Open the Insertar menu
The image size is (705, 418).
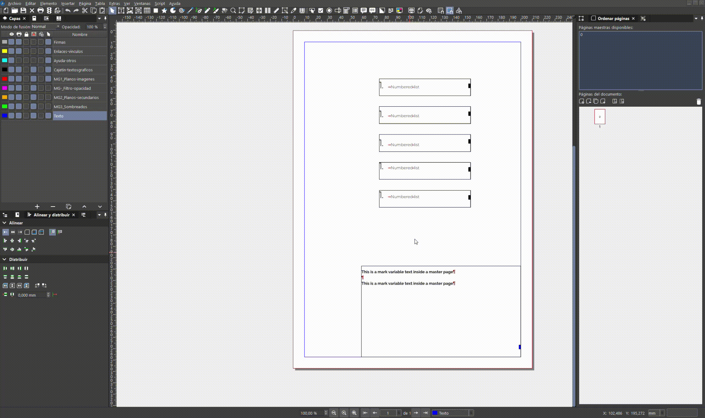[x=68, y=3]
